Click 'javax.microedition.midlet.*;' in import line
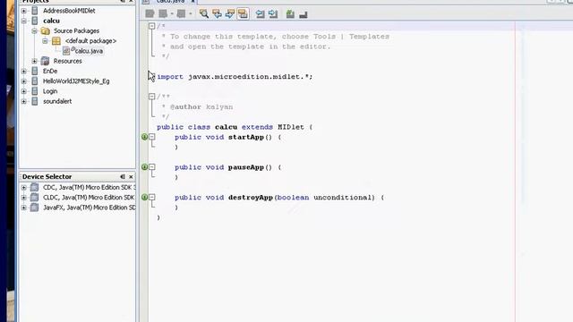This screenshot has width=573, height=322. 251,77
